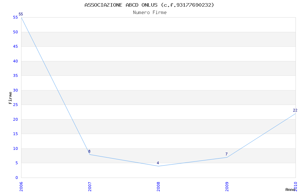Click the y-axis tick value 30
Image resolution: width=299 pixels, height=193 pixels.
coord(15,90)
